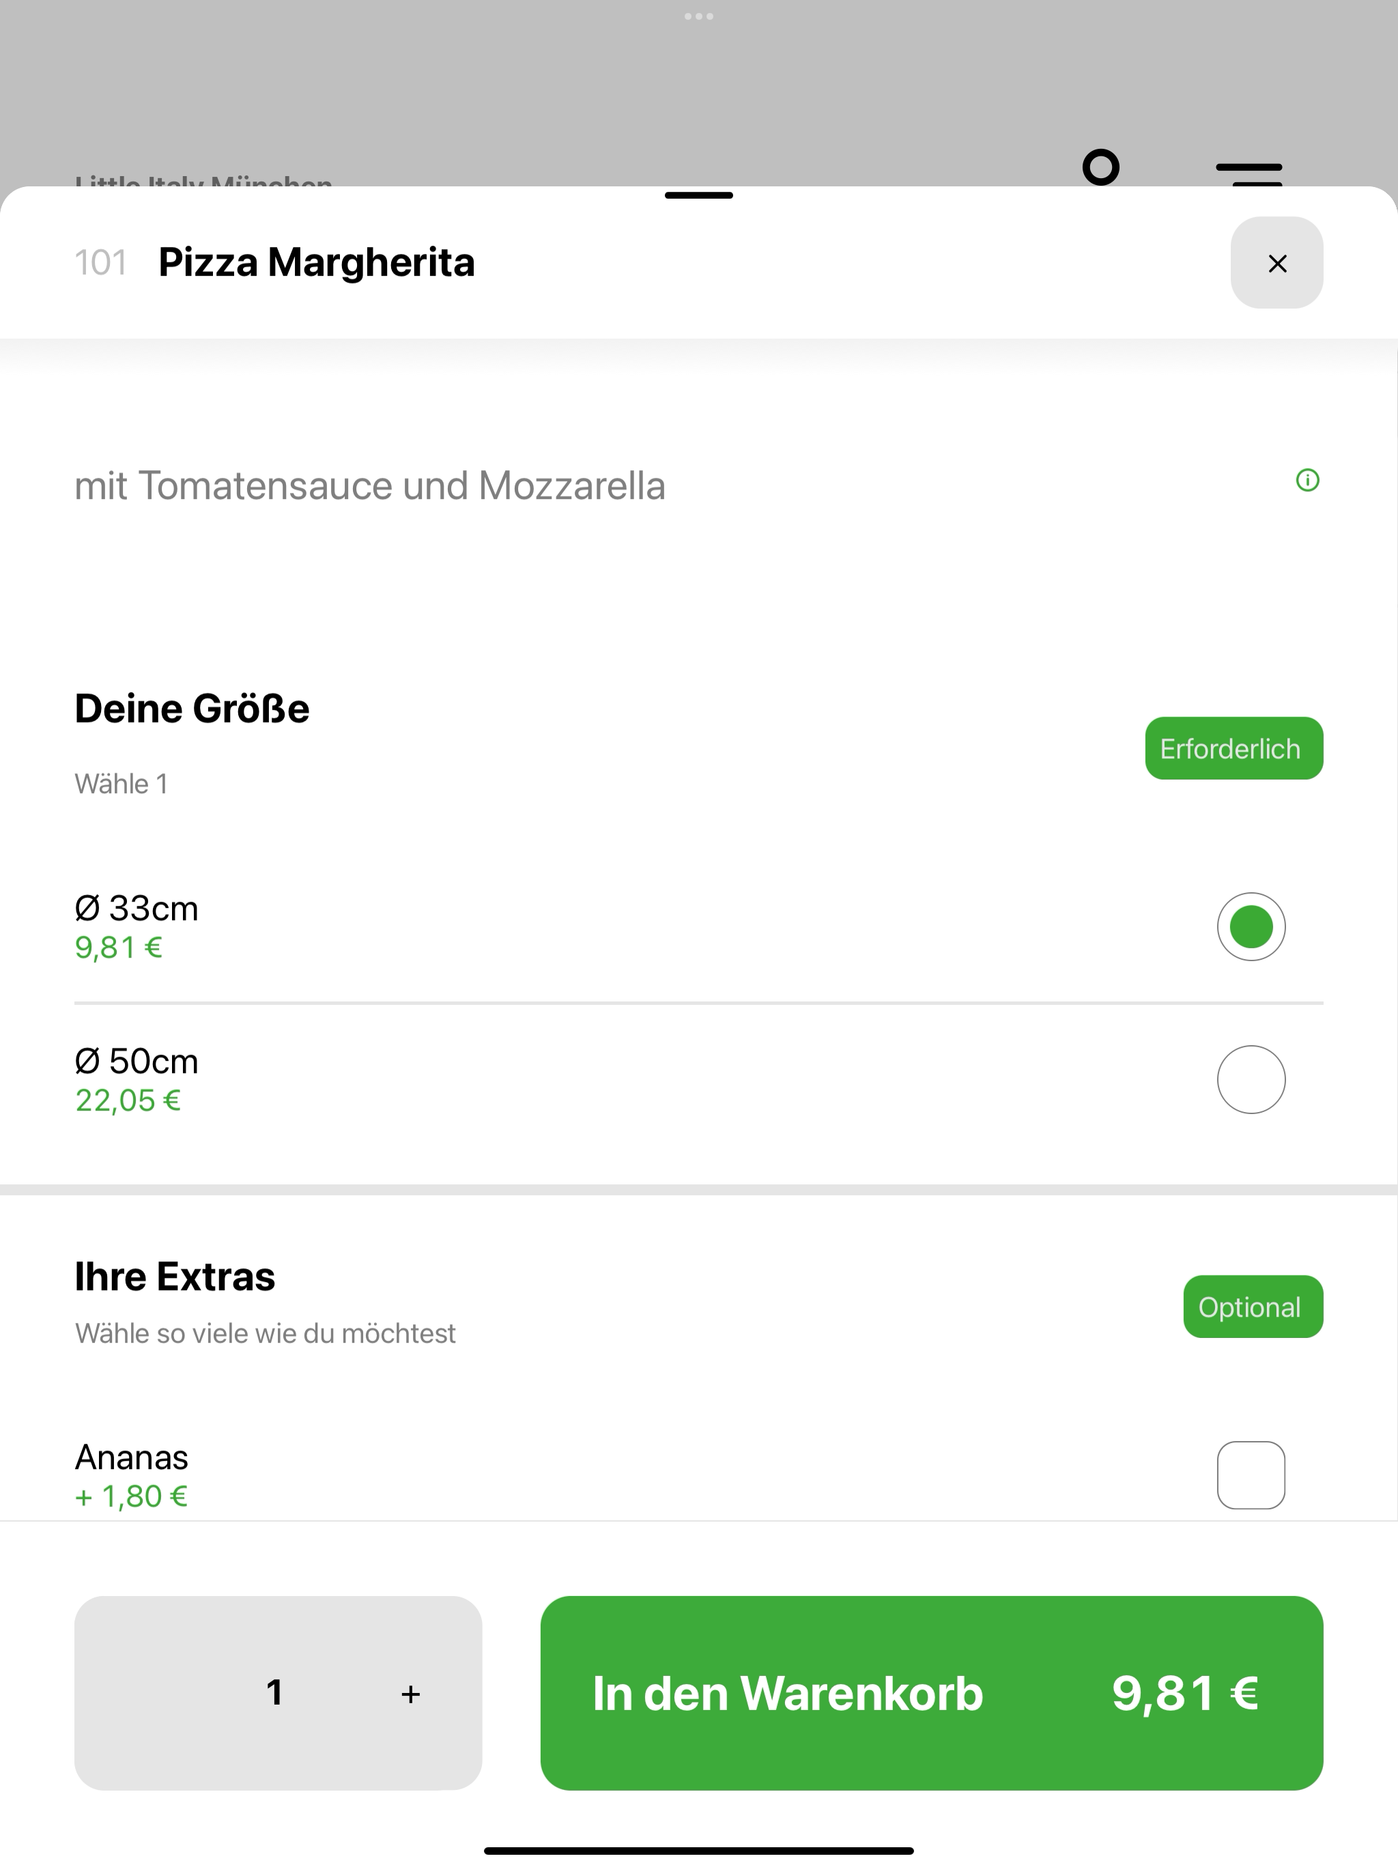Click the In den Warenkorb button
Screen dimensions: 1398x1865
(932, 1693)
